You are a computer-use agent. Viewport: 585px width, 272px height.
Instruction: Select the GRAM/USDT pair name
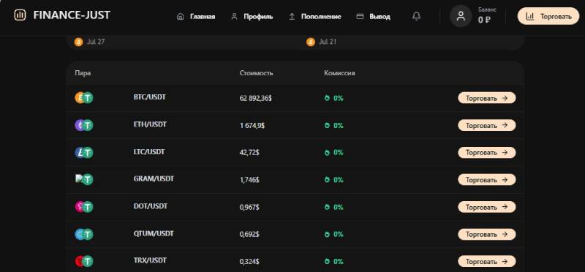[x=154, y=178]
